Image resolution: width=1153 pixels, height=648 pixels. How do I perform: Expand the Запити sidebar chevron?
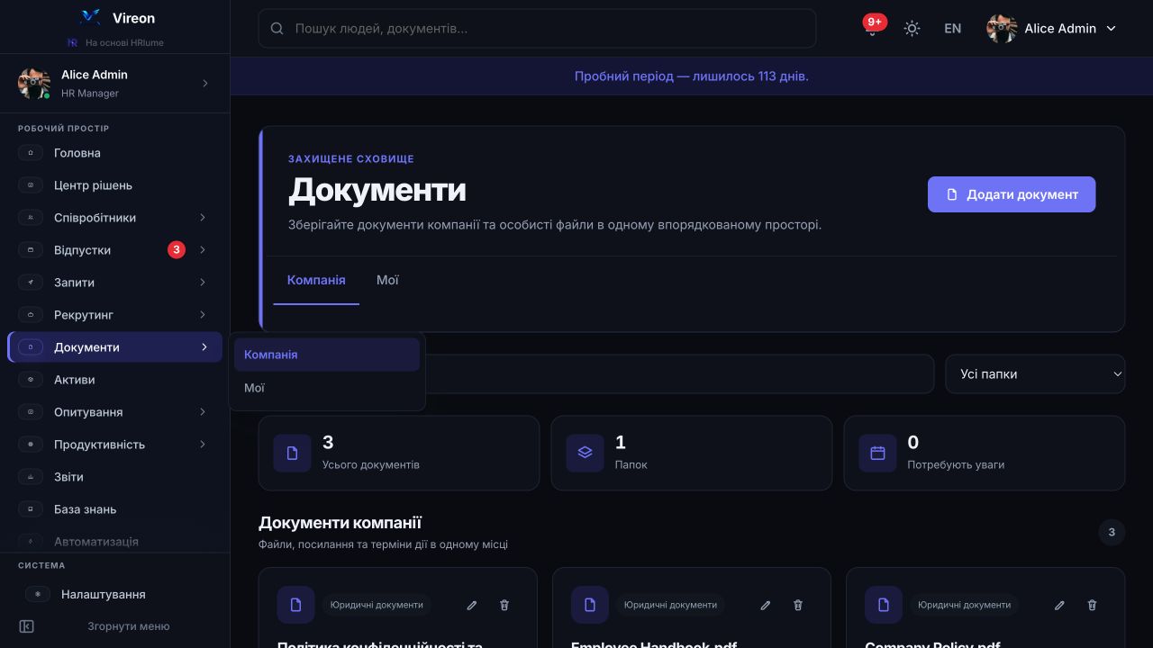tap(203, 283)
